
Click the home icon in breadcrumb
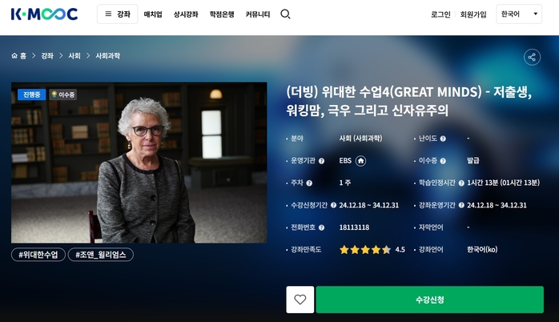click(x=14, y=55)
